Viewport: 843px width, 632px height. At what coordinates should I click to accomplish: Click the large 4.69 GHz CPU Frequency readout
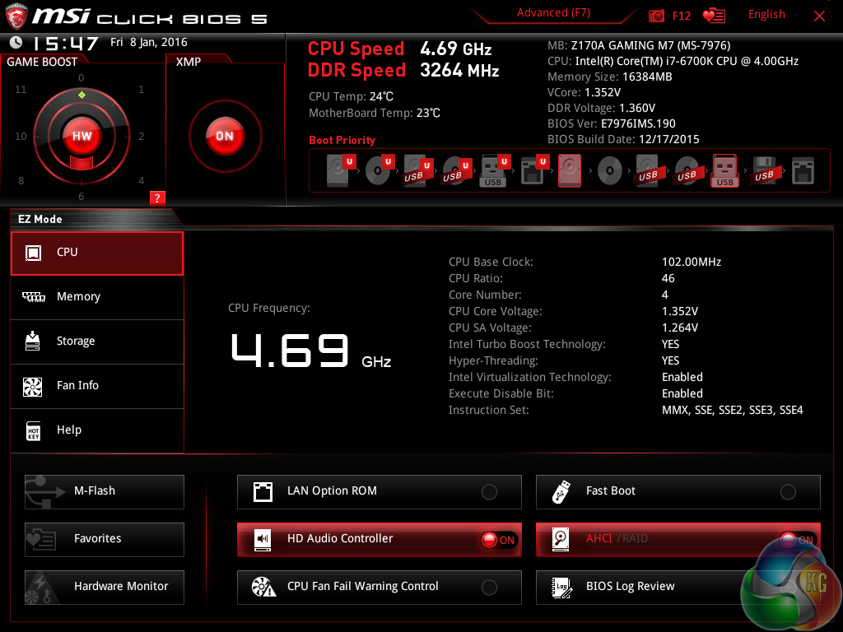coord(310,350)
